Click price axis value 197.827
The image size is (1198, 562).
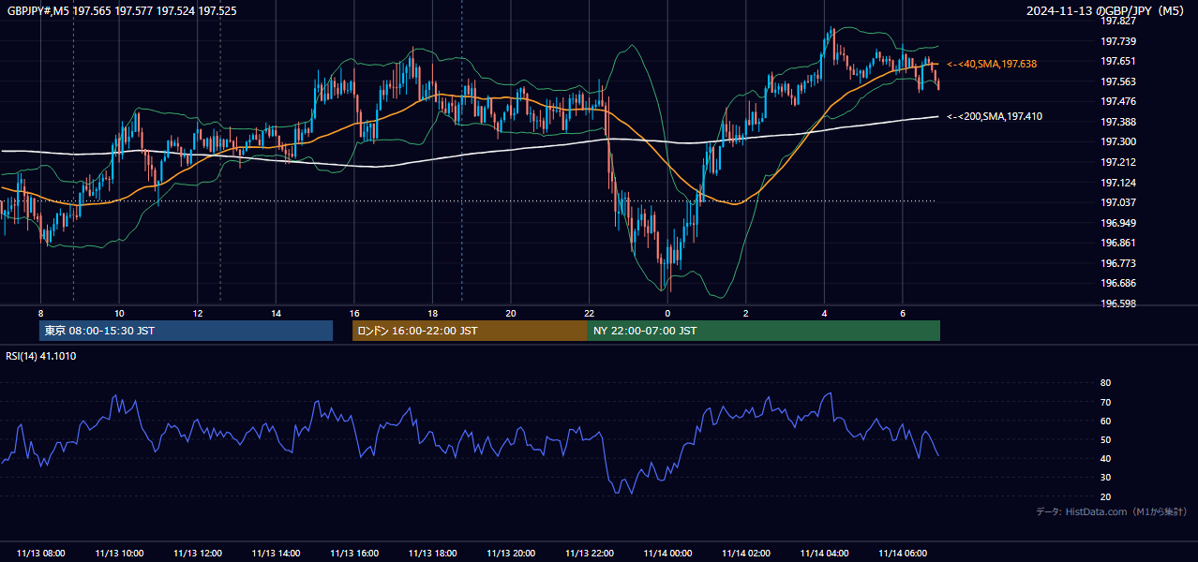pyautogui.click(x=1118, y=21)
